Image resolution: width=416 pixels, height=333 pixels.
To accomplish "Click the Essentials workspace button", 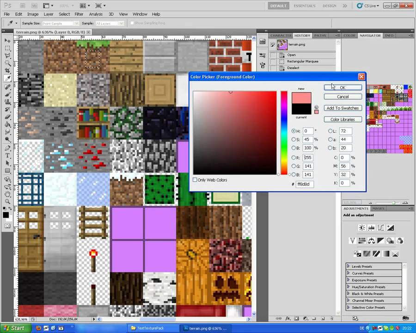I will [304, 6].
